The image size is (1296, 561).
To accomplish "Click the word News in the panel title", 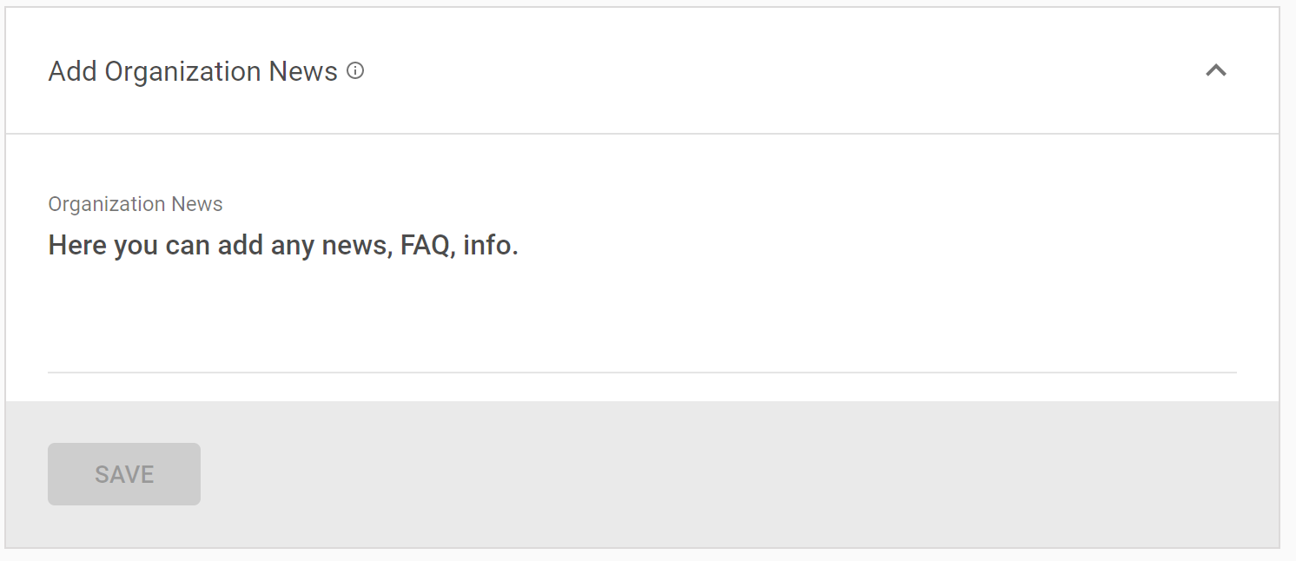I will pos(303,71).
